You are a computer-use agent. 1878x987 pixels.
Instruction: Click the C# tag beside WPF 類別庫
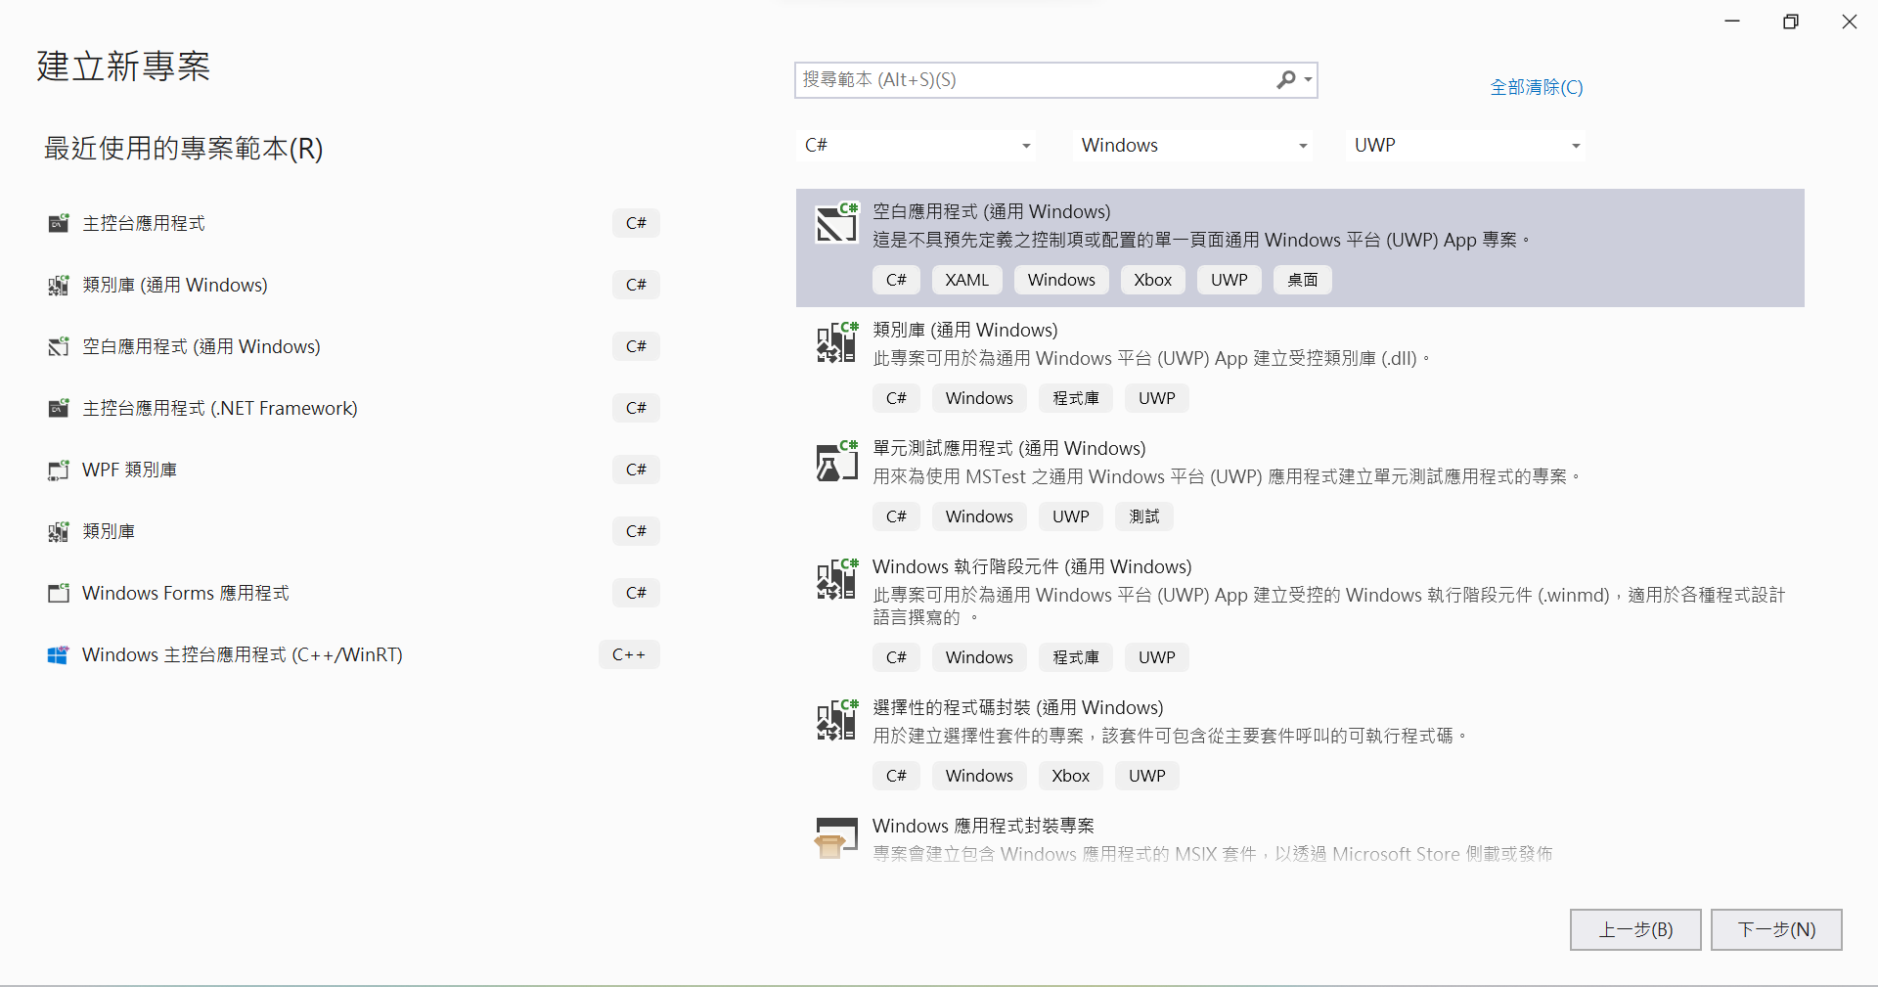pyautogui.click(x=636, y=470)
